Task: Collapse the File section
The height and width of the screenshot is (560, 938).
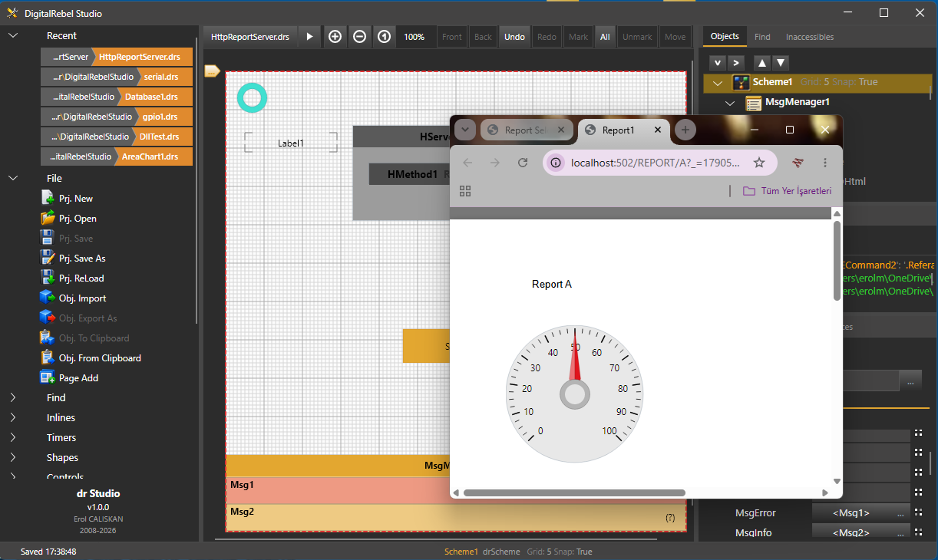Action: [13, 178]
